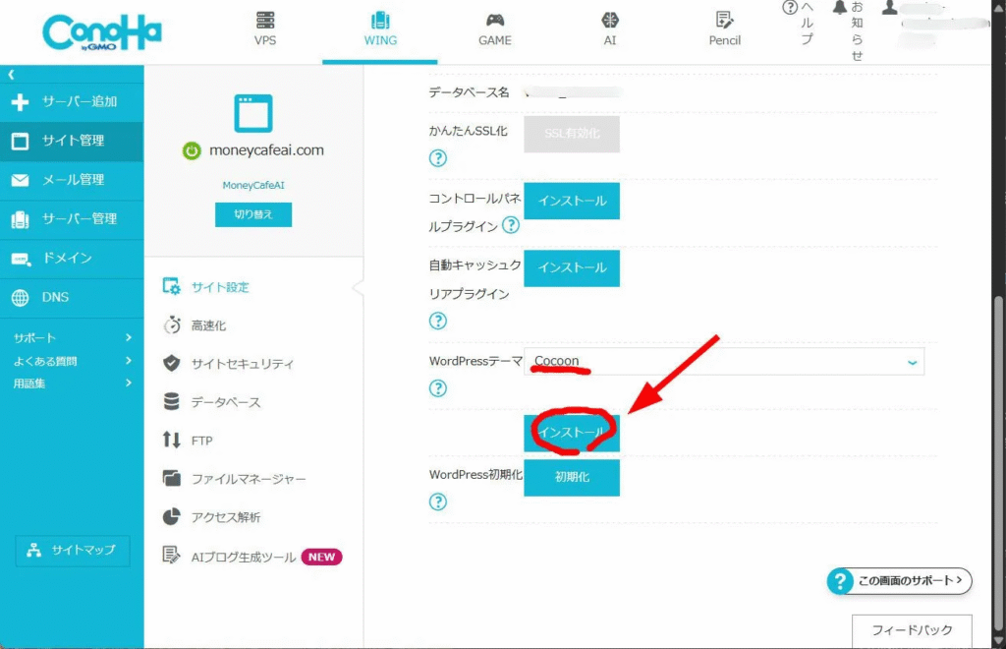Click the page vertical scrollbar thumb
Viewport: 1006px width, 649px height.
pos(998,462)
